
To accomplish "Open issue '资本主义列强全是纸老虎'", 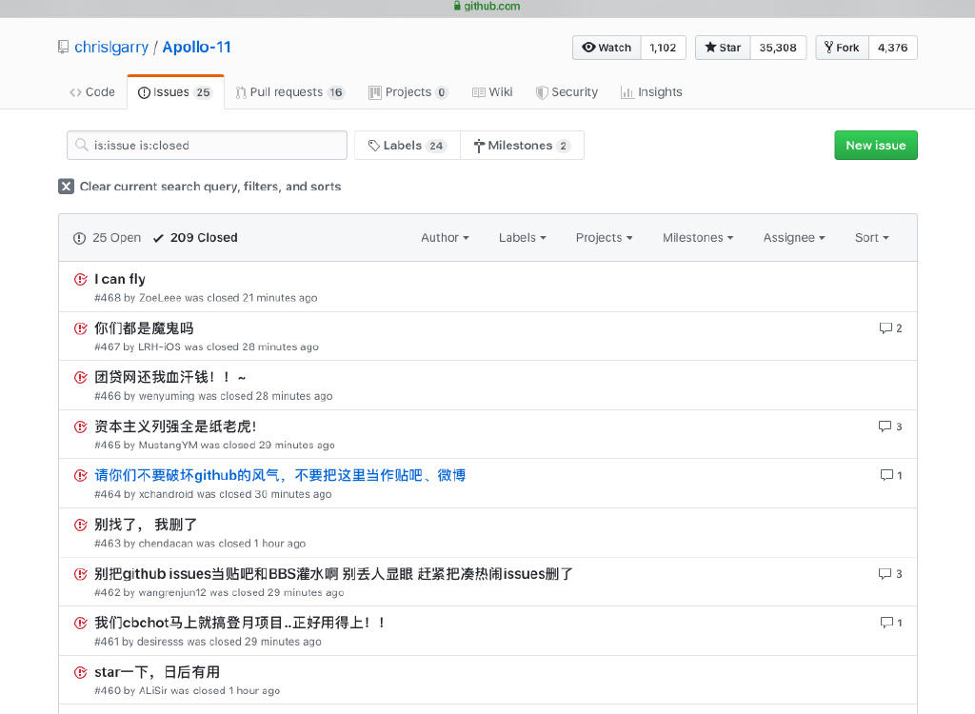I will (x=175, y=426).
